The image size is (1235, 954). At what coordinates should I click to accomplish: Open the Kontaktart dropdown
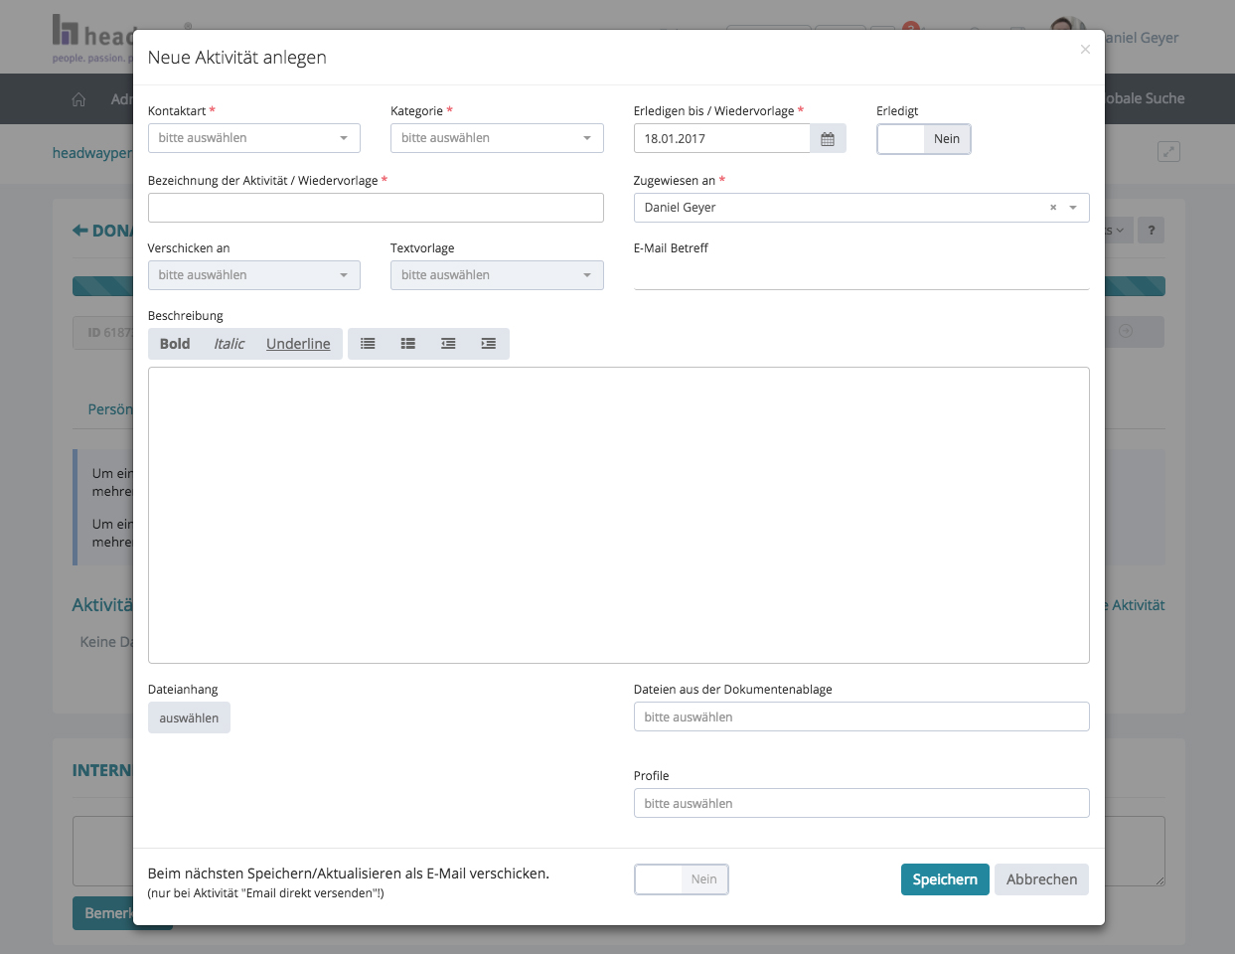[253, 138]
